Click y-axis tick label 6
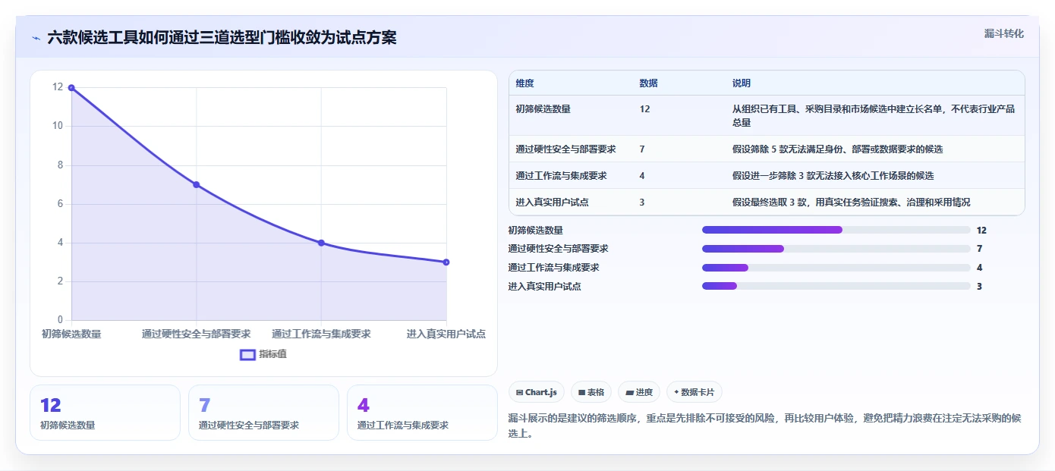1055x471 pixels. click(x=61, y=204)
